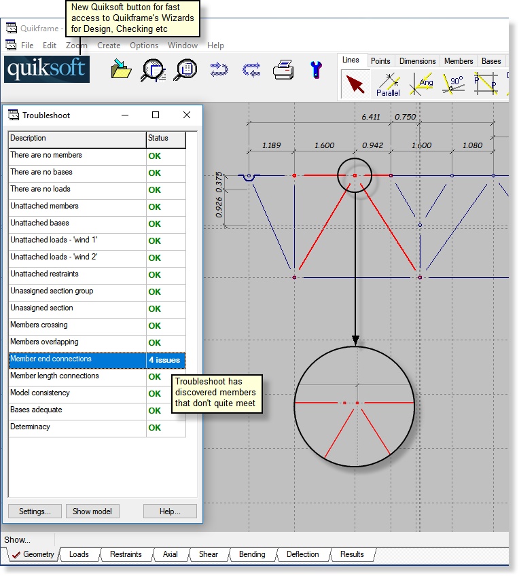This screenshot has width=519, height=576.
Task: Switch to the Dimensions tab
Action: pos(418,61)
